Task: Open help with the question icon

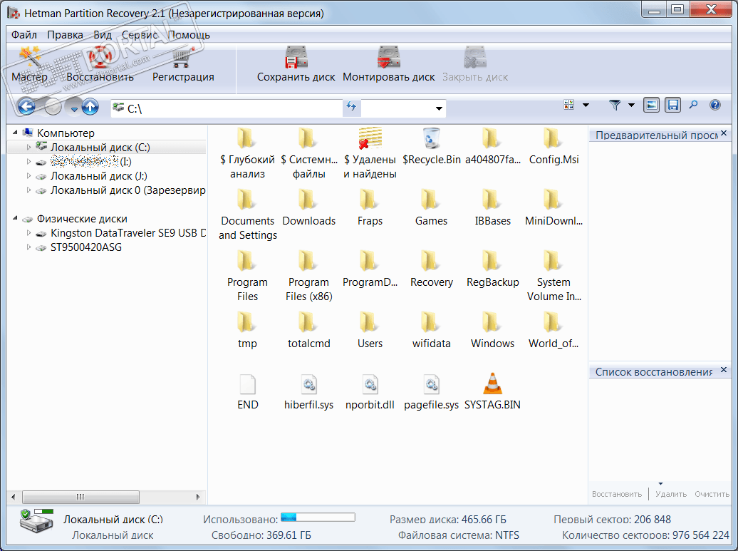Action: tap(715, 105)
